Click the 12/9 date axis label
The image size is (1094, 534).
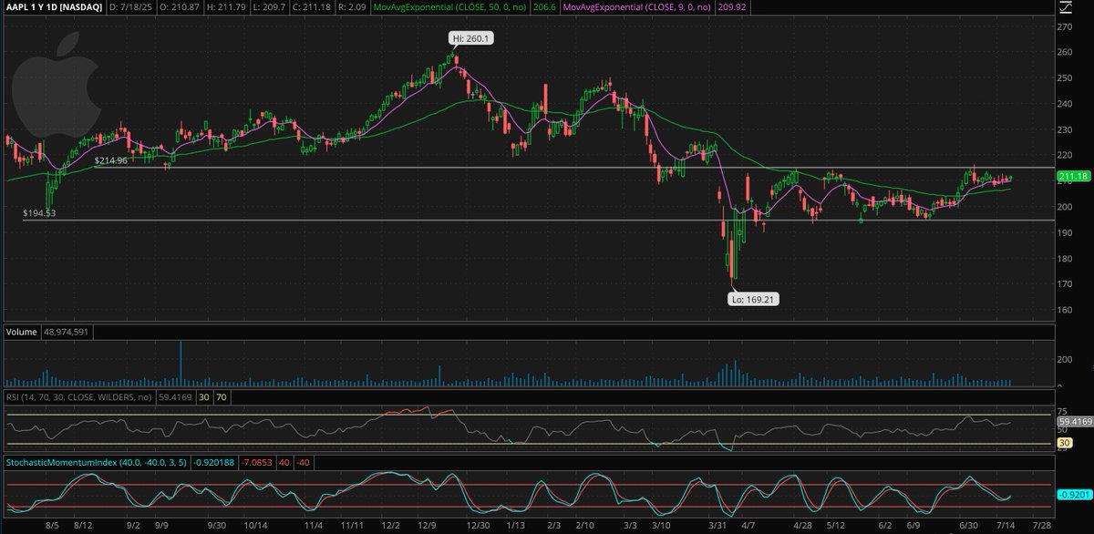(x=427, y=526)
